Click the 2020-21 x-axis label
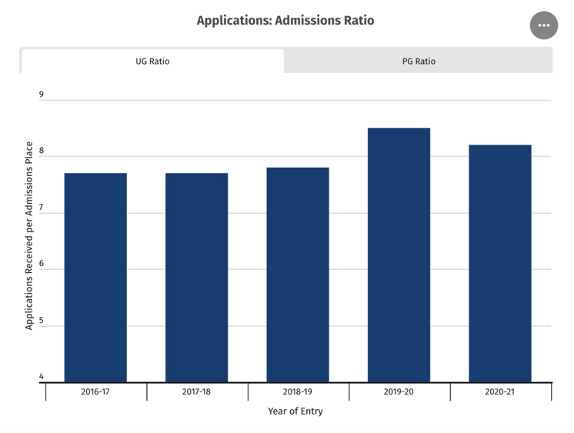This screenshot has height=433, width=574. pyautogui.click(x=499, y=392)
